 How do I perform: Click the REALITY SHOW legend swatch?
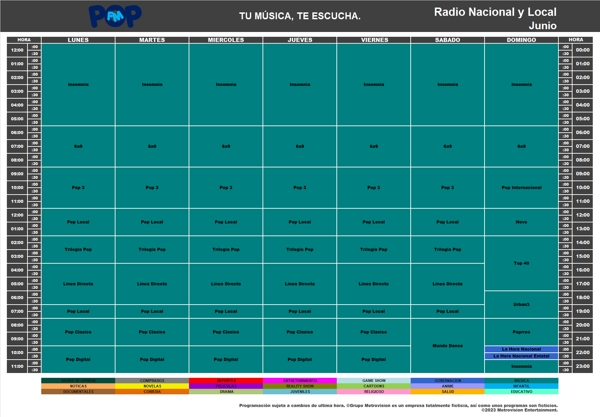[300, 386]
